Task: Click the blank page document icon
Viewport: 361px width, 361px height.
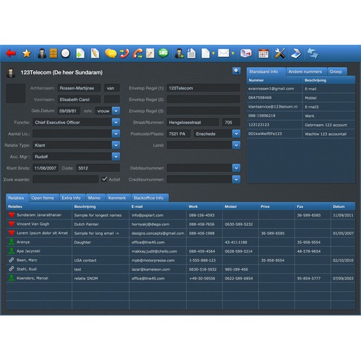Action: click(x=206, y=53)
